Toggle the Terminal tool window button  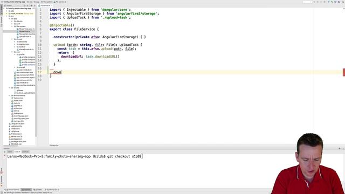pos(26,190)
